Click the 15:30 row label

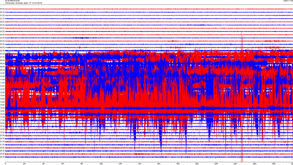2,108
